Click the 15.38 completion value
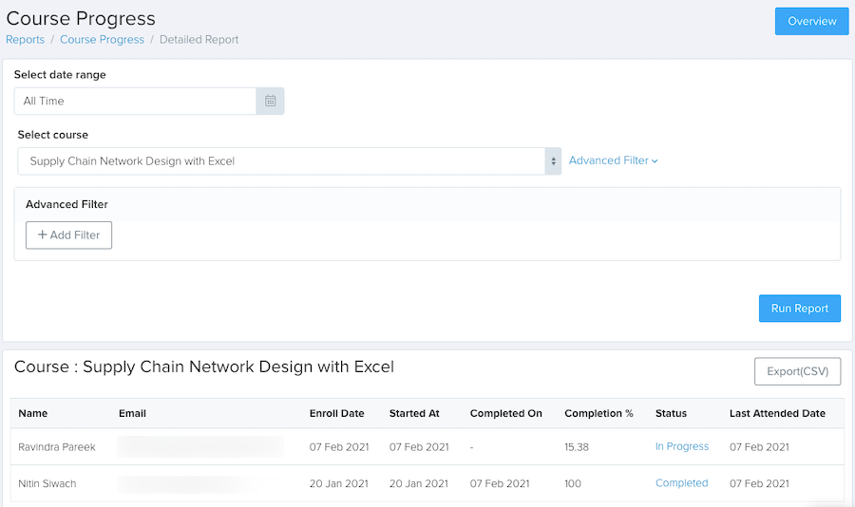The image size is (855, 507). click(577, 447)
